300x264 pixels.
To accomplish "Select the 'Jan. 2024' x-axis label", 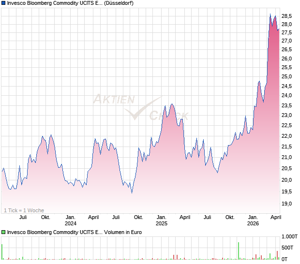I will (x=71, y=220).
